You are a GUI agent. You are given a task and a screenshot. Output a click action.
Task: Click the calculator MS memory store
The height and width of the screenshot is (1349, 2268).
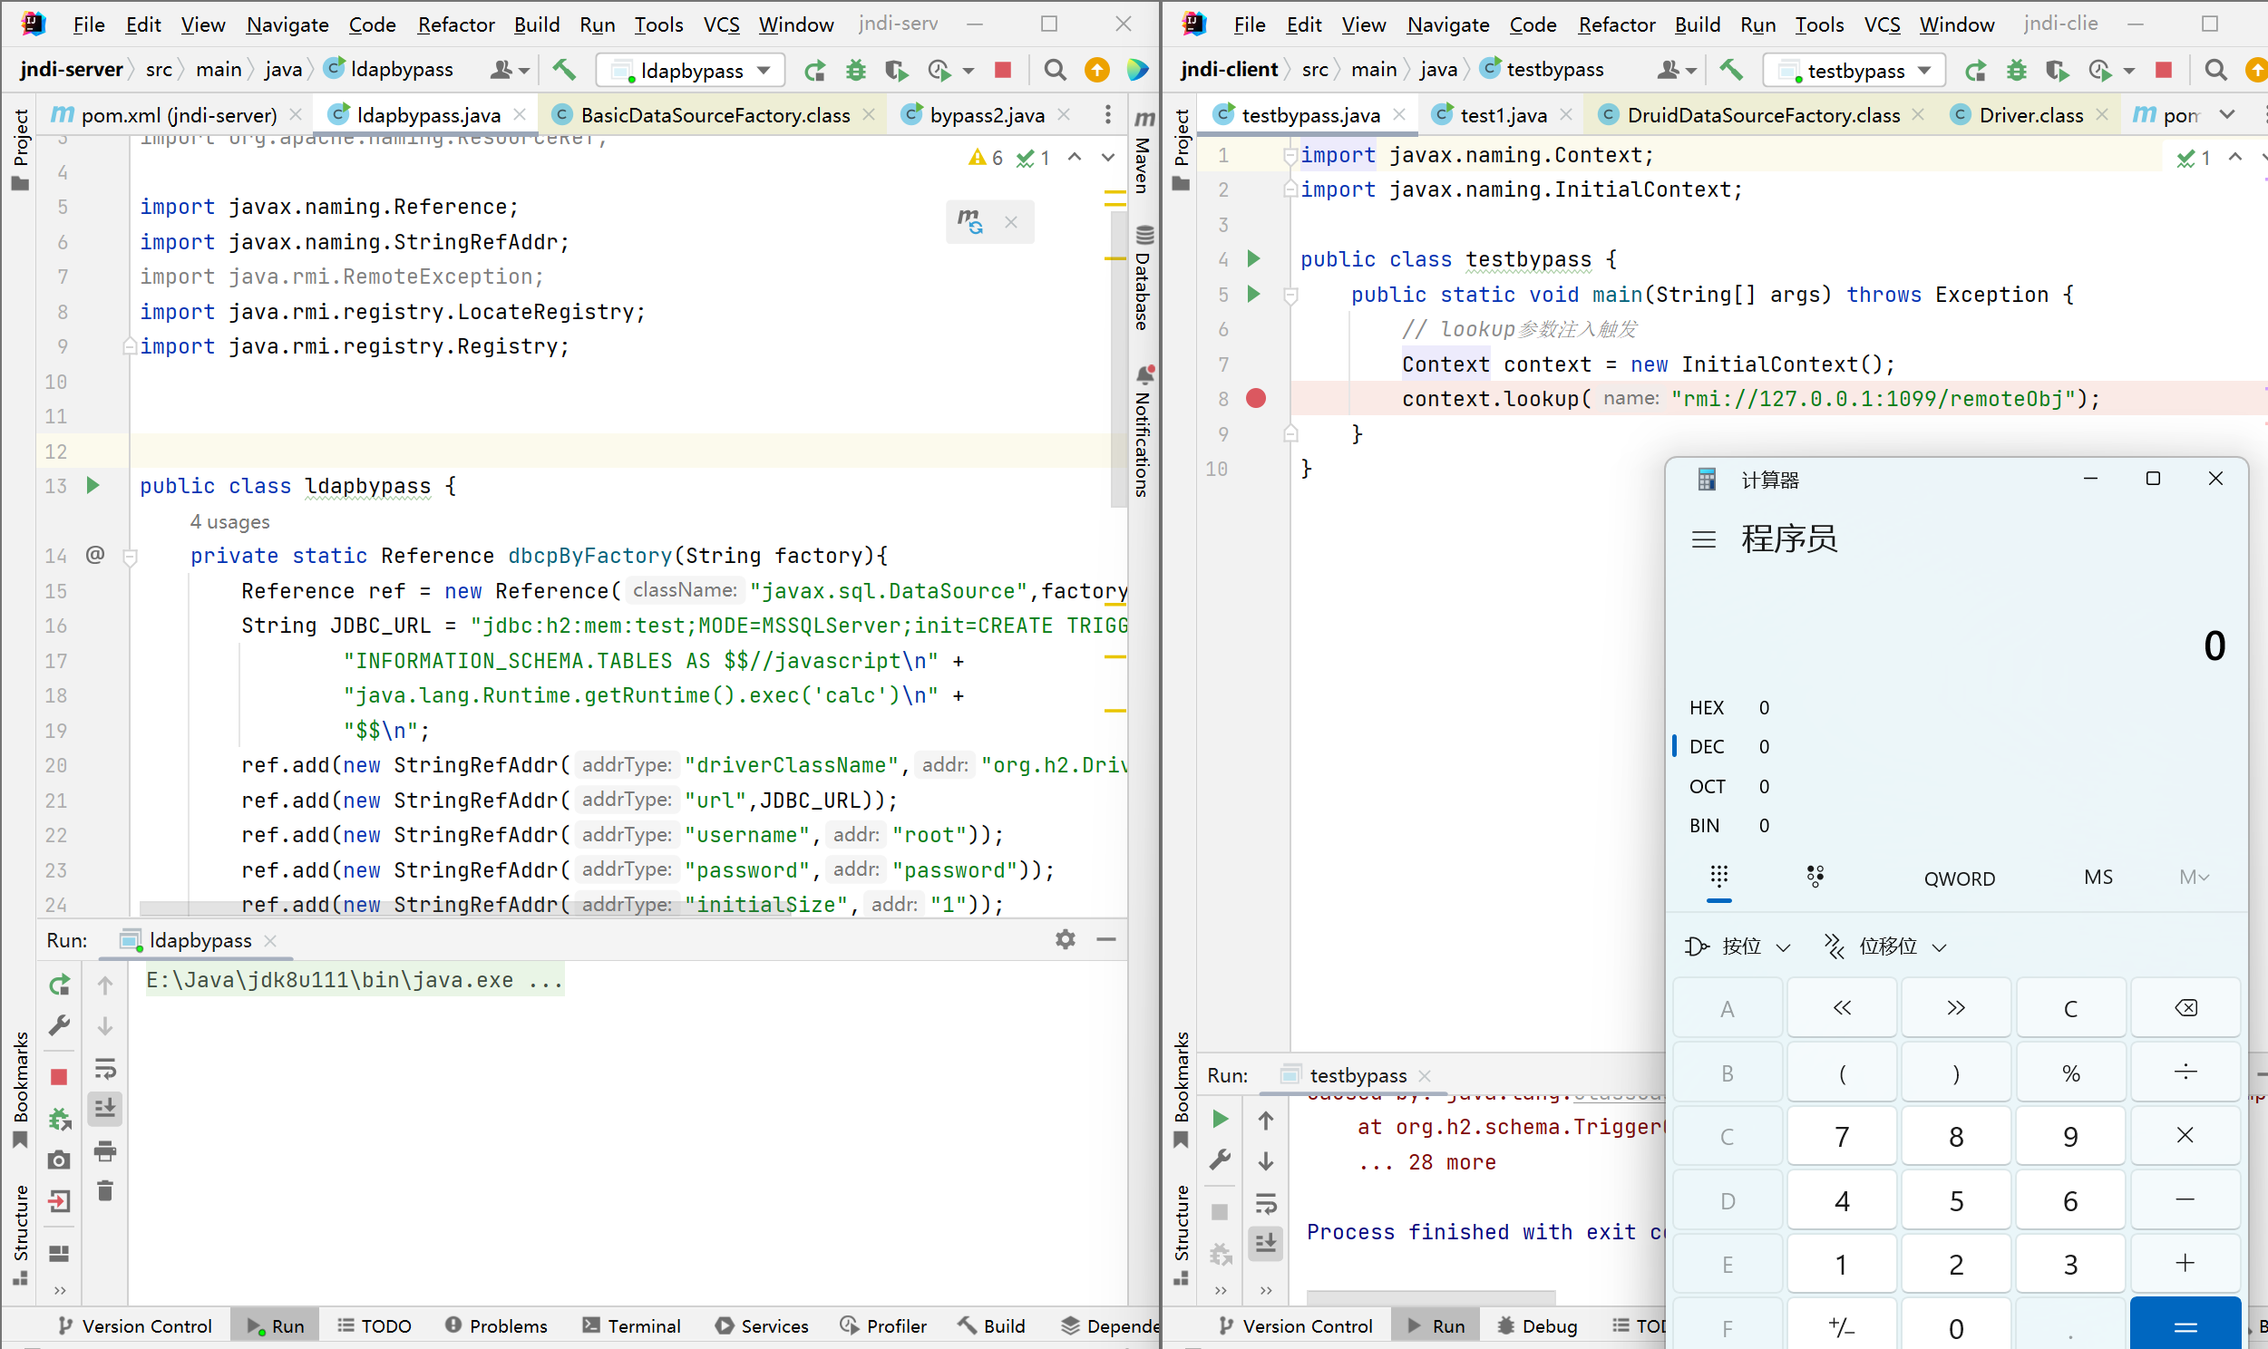click(x=2098, y=878)
